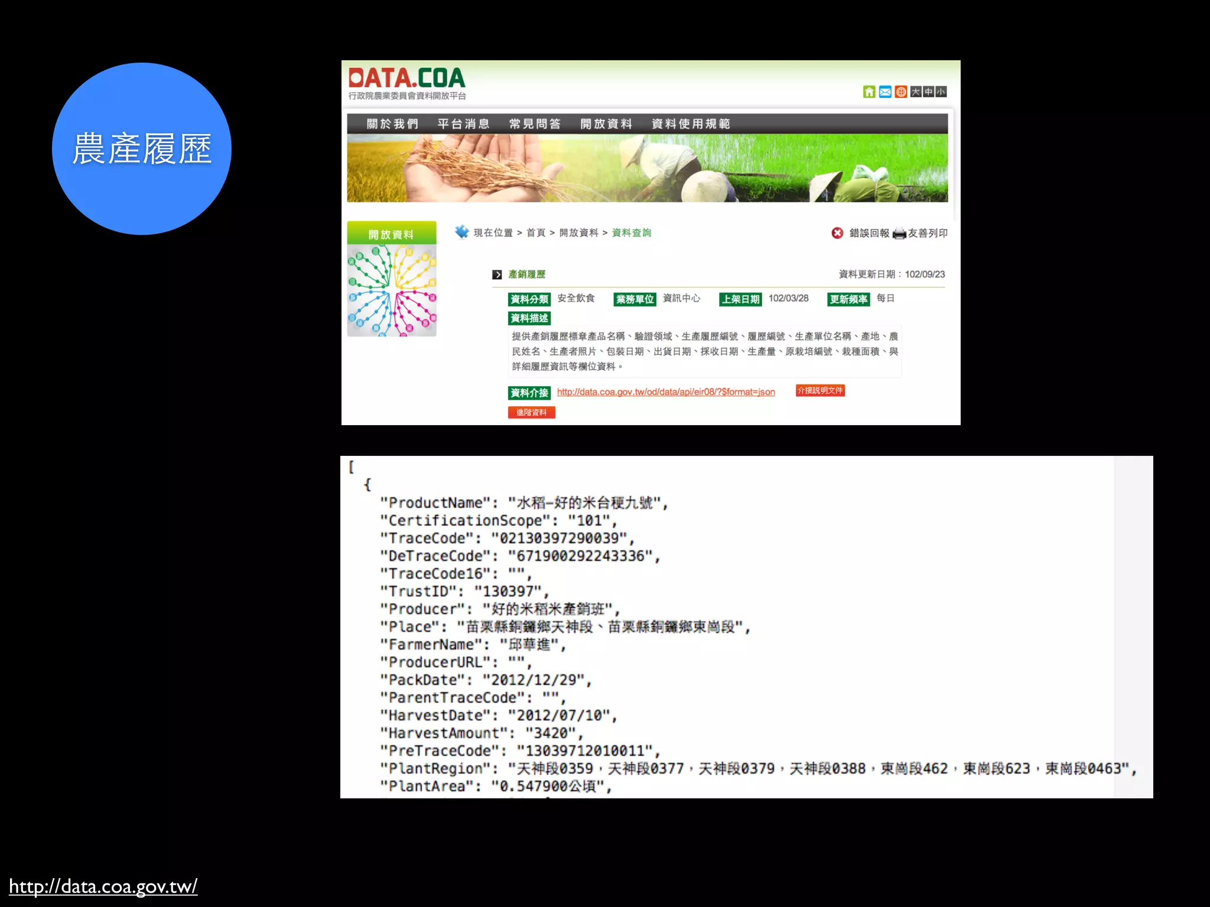Click the rice field banner image
This screenshot has width=1210, height=907.
(x=648, y=168)
